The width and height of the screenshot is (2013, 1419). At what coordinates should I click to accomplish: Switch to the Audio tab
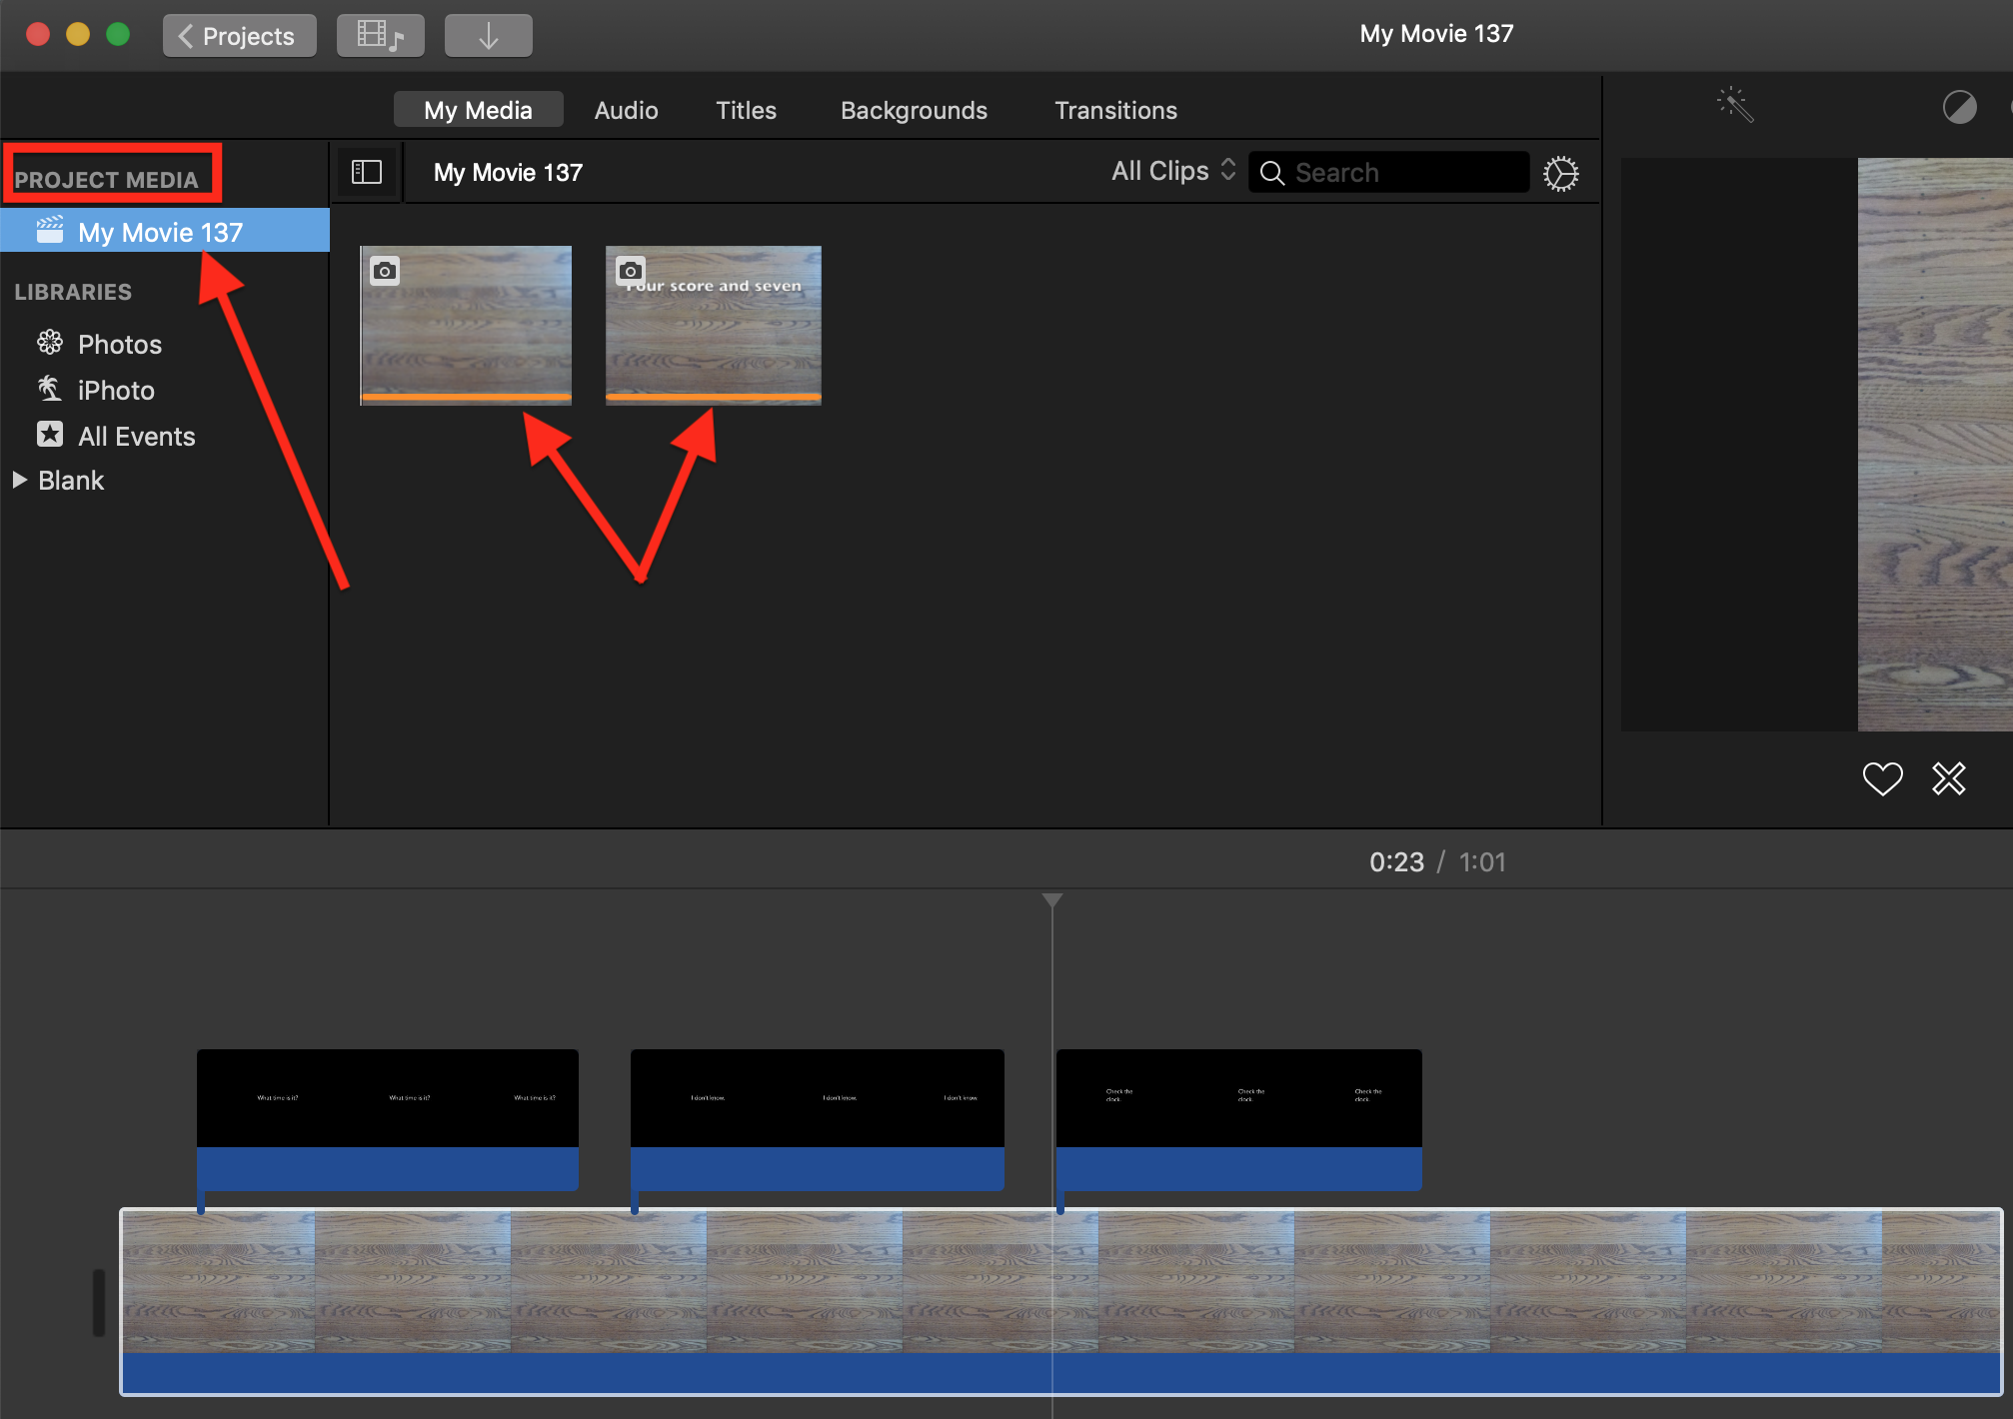[x=626, y=110]
